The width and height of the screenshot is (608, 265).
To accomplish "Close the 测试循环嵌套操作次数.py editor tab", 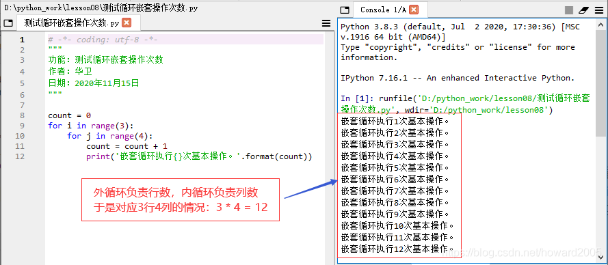I will tap(127, 23).
